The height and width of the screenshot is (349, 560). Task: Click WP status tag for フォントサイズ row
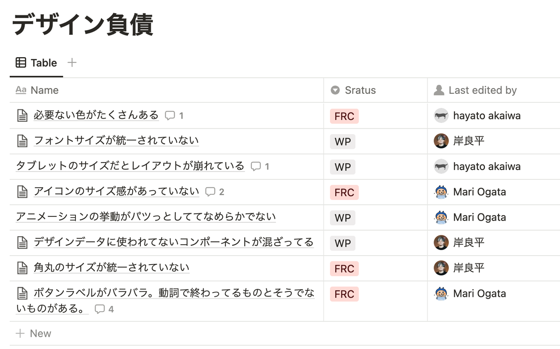click(x=343, y=142)
